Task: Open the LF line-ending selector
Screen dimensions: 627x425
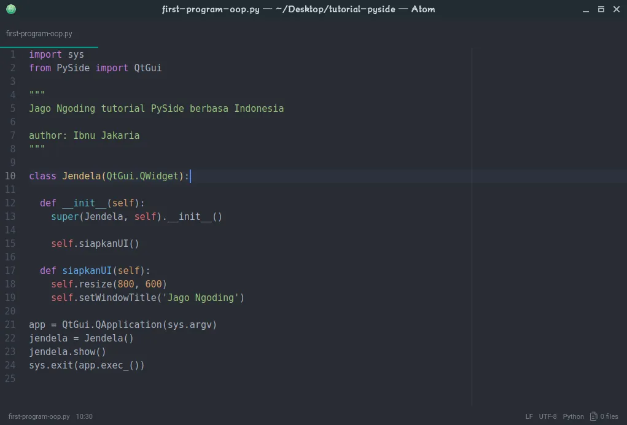Action: [529, 416]
